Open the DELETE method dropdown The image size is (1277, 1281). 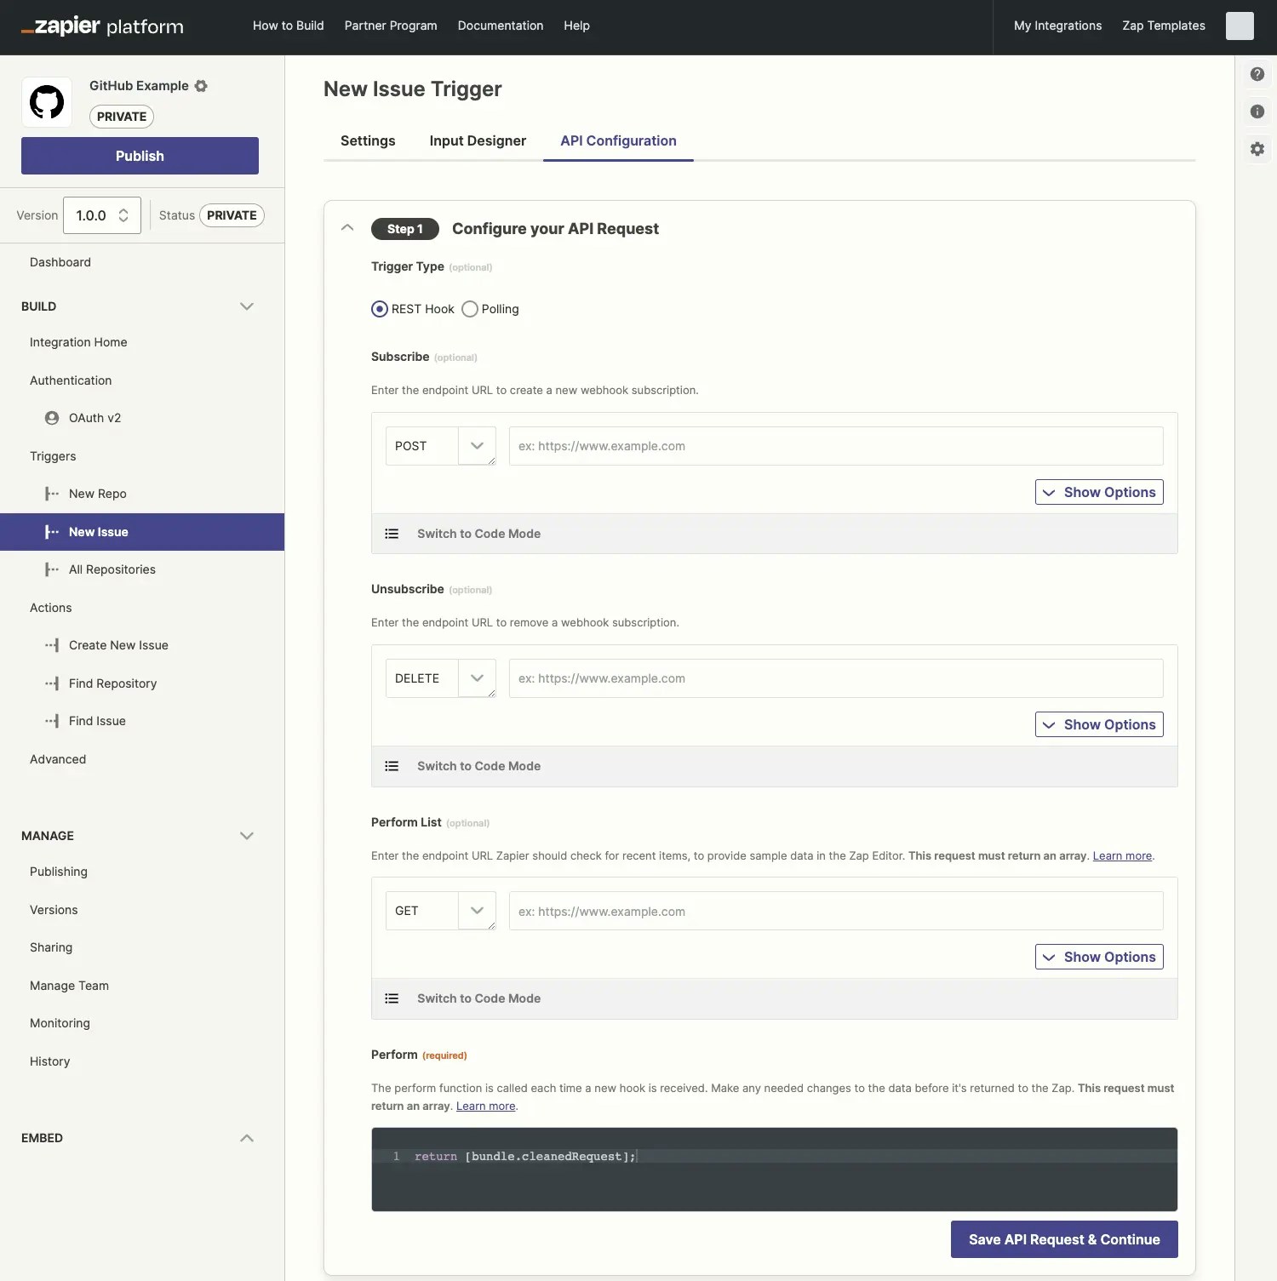[x=441, y=678]
